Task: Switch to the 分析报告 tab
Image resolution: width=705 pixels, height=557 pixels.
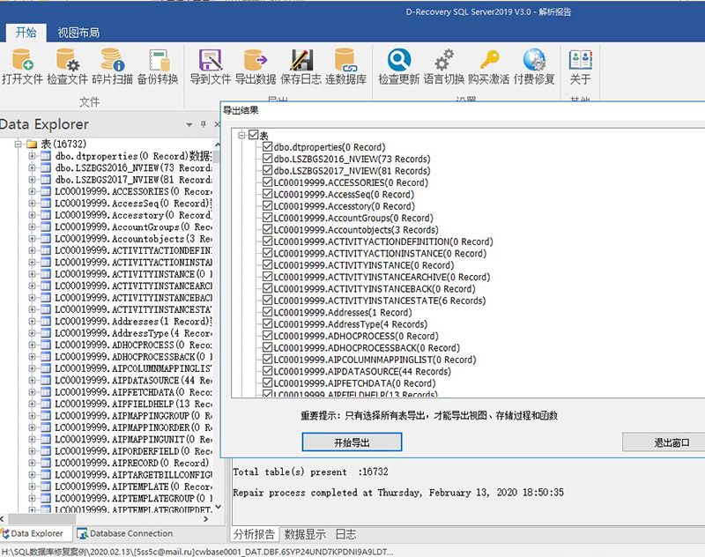Action: coord(255,534)
